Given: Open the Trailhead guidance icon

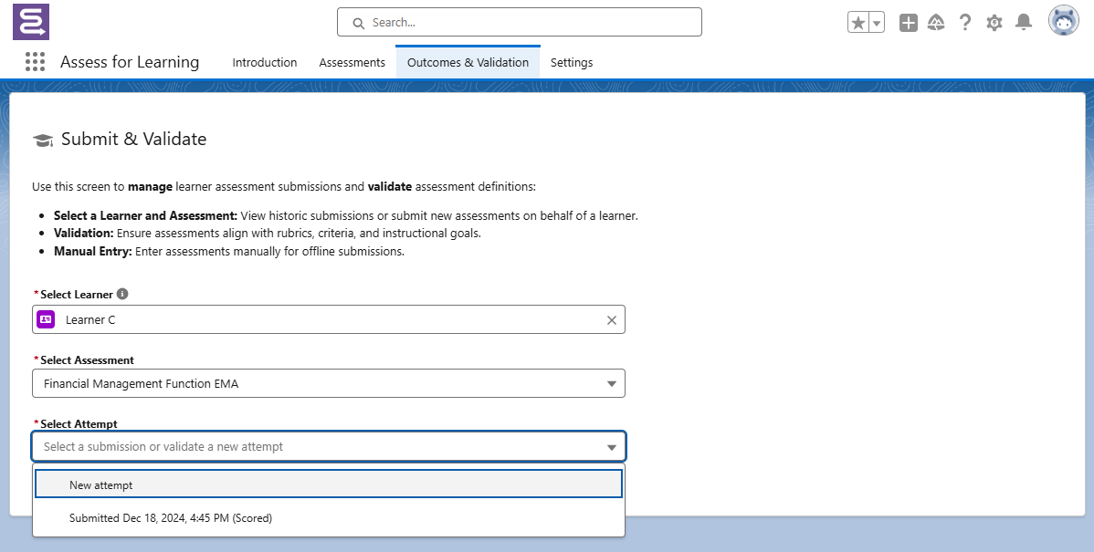Looking at the screenshot, I should 936,23.
